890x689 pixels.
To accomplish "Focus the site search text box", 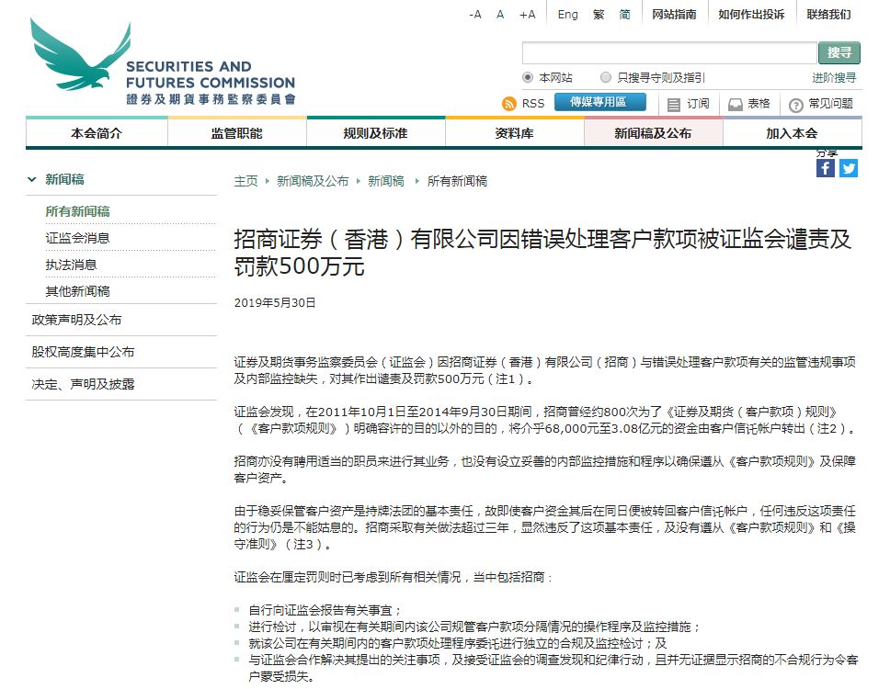I will [669, 52].
